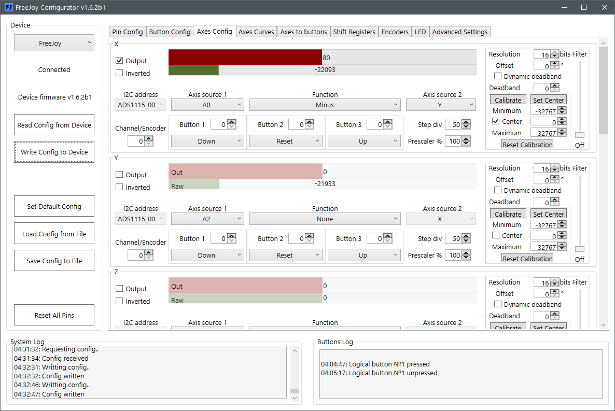Enable Dynamic deadband for X axis
The height and width of the screenshot is (411, 615).
(498, 76)
